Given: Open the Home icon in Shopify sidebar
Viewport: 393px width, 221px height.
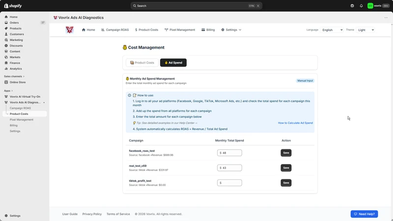Looking at the screenshot, I should click(x=6, y=17).
